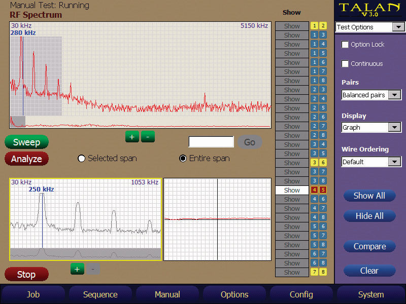The height and width of the screenshot is (304, 406).
Task: Toggle Show for pair 3 6
Action: (292, 163)
